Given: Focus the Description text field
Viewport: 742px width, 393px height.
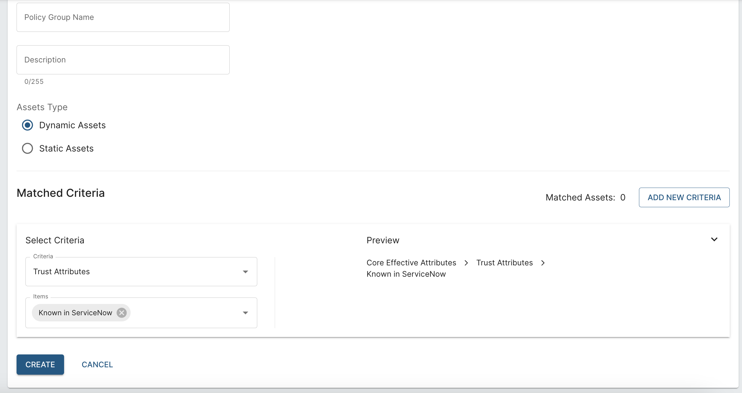Looking at the screenshot, I should click(123, 60).
